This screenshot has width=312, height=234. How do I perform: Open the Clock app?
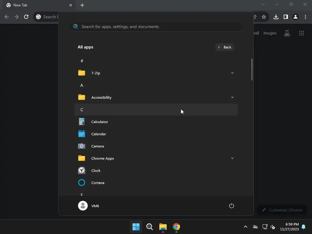click(156, 171)
